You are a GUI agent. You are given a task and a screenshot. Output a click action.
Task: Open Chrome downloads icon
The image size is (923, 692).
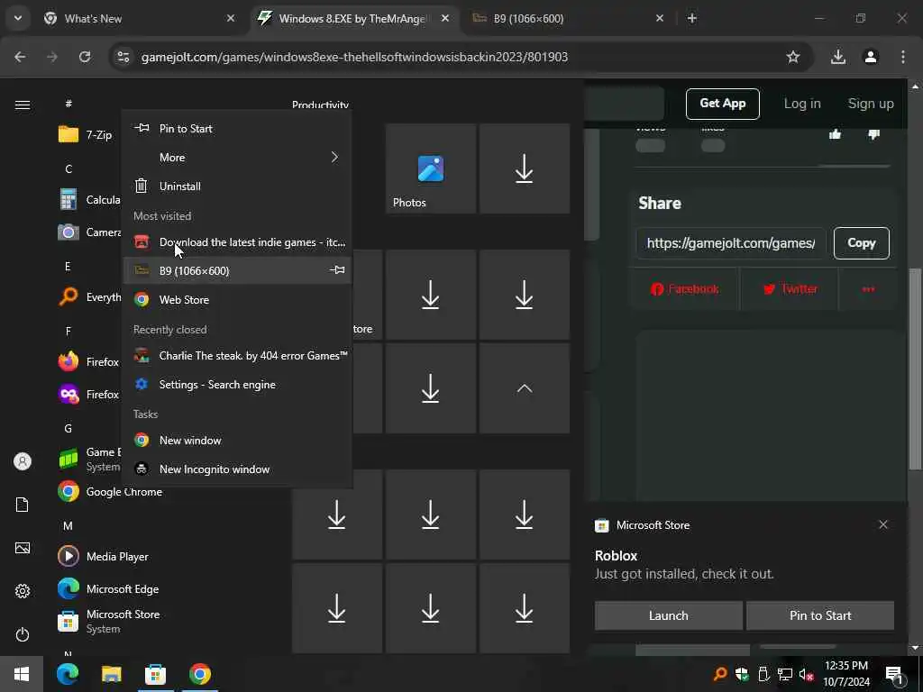point(838,57)
